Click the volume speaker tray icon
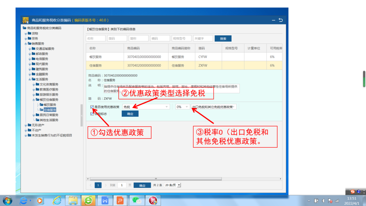 coord(323,201)
